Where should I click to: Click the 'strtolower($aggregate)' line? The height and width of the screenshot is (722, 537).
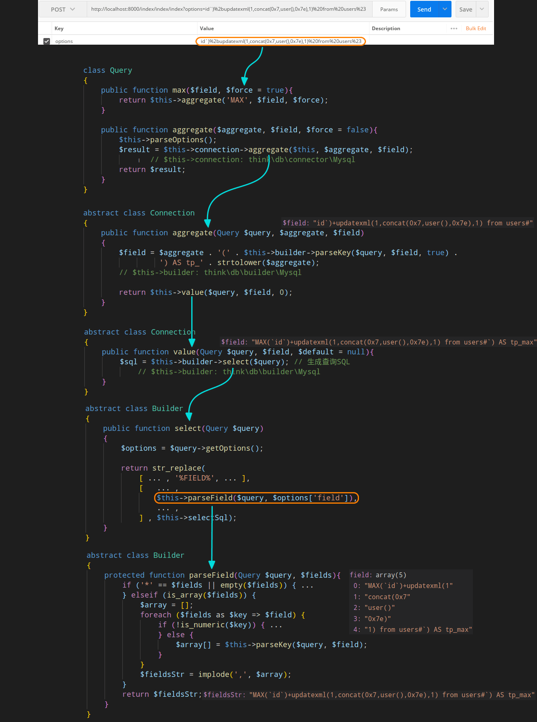tap(240, 263)
